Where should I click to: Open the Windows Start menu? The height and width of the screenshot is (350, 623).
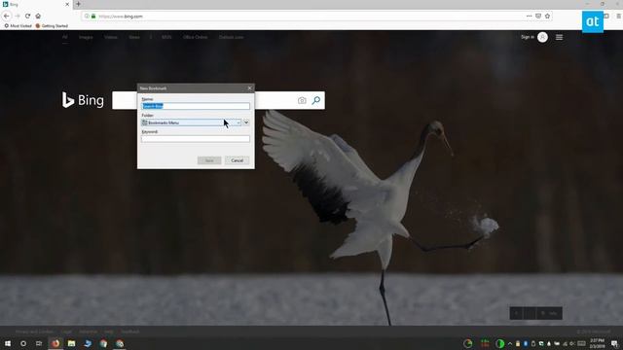pos(8,343)
